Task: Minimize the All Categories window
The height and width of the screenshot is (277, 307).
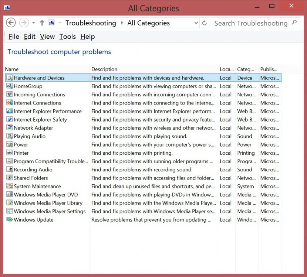Action: pos(257,7)
